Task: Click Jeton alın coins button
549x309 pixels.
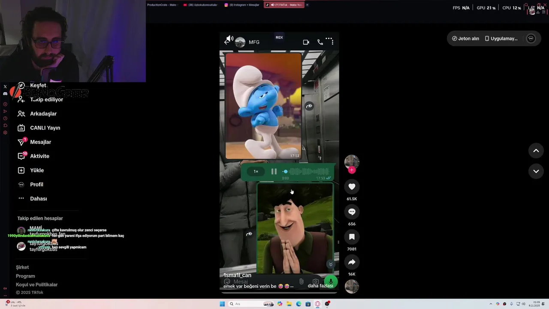Action: [x=465, y=39]
